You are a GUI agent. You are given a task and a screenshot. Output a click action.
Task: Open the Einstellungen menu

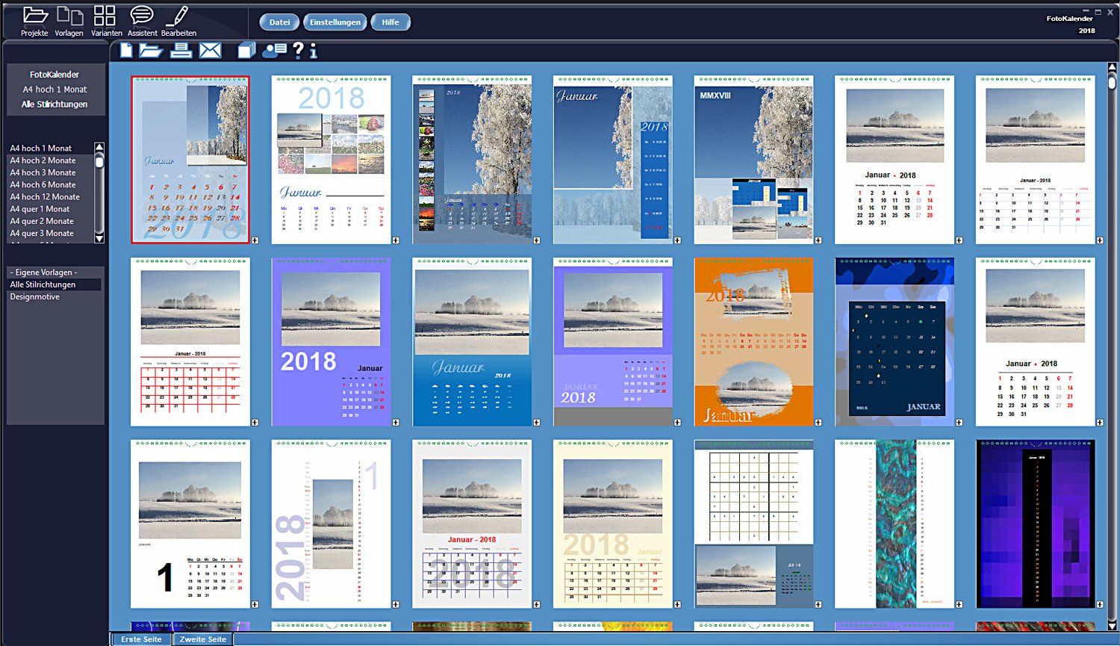pyautogui.click(x=335, y=22)
